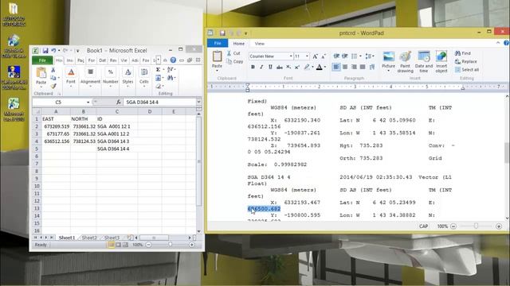Click the justify alignment icon in WordPad

tap(363, 67)
